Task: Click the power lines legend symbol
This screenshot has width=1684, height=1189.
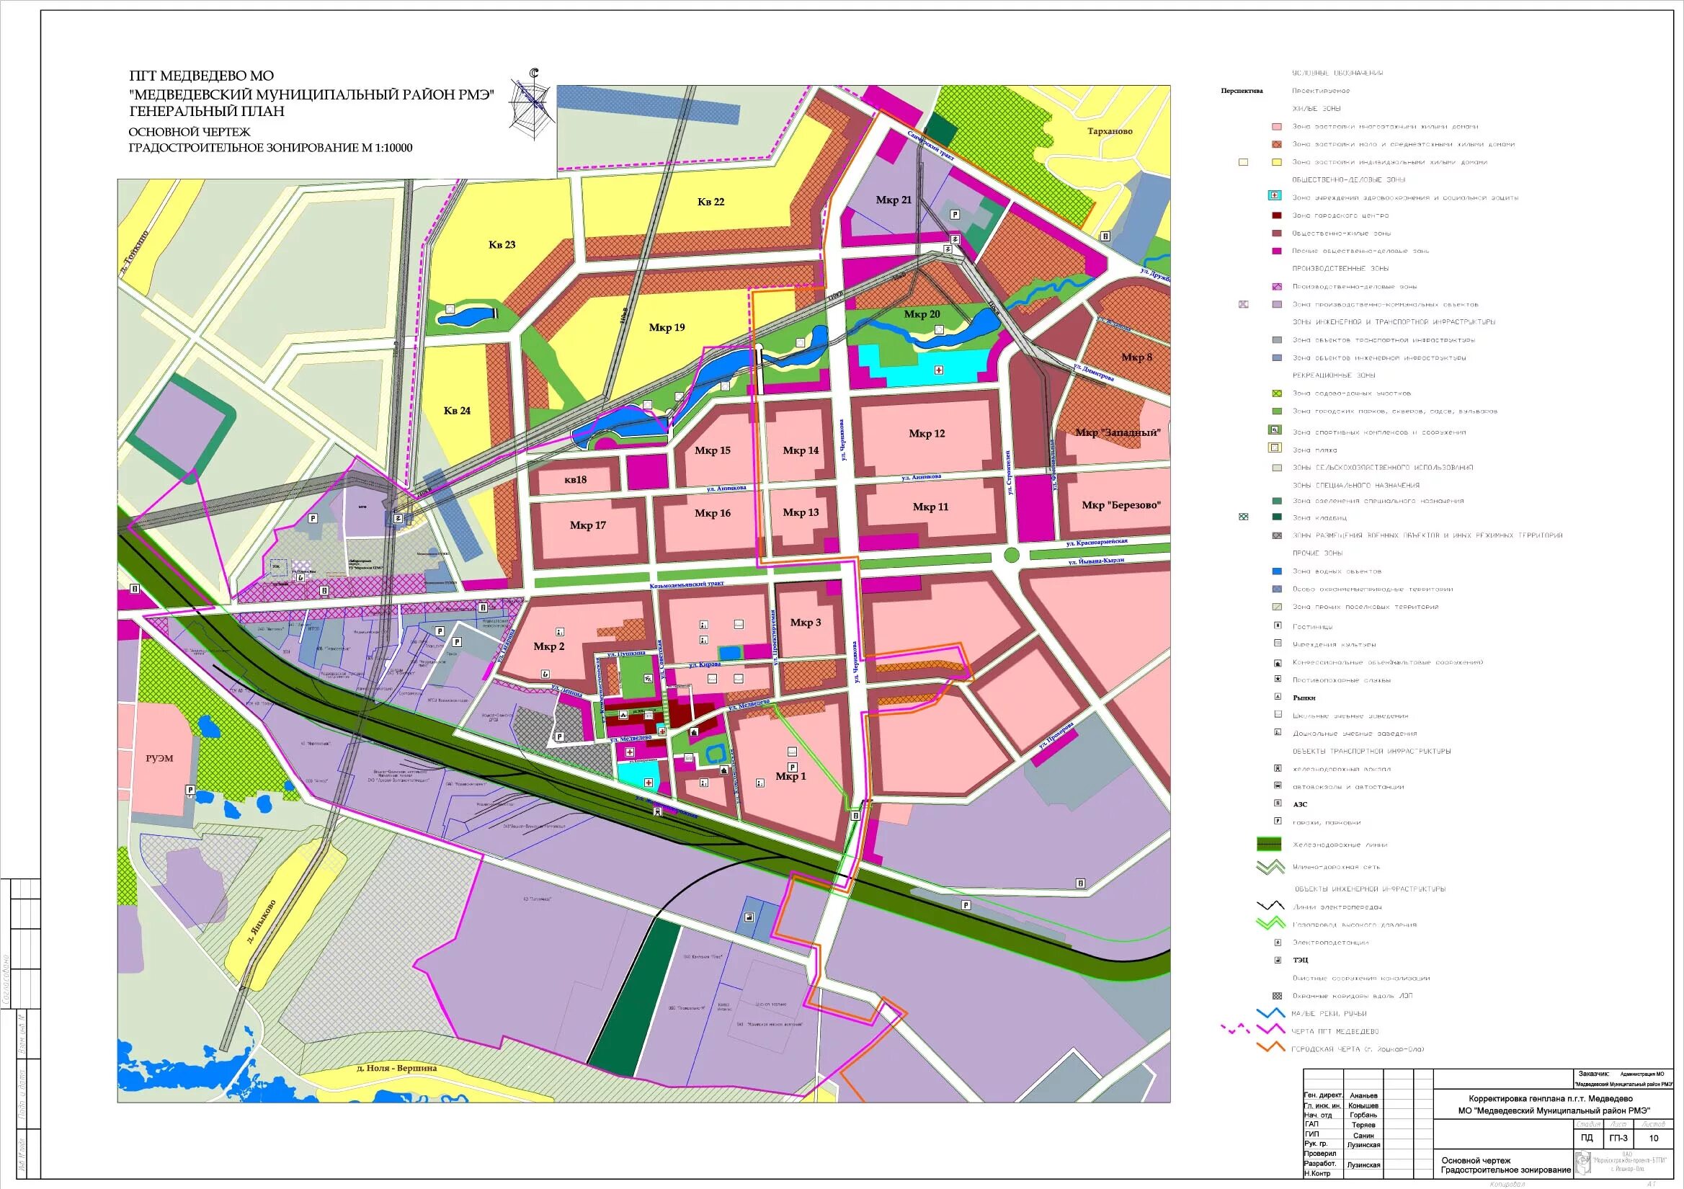Action: click(x=1271, y=907)
